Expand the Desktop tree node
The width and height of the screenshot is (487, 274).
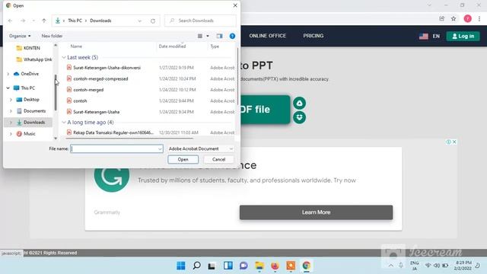(11, 100)
